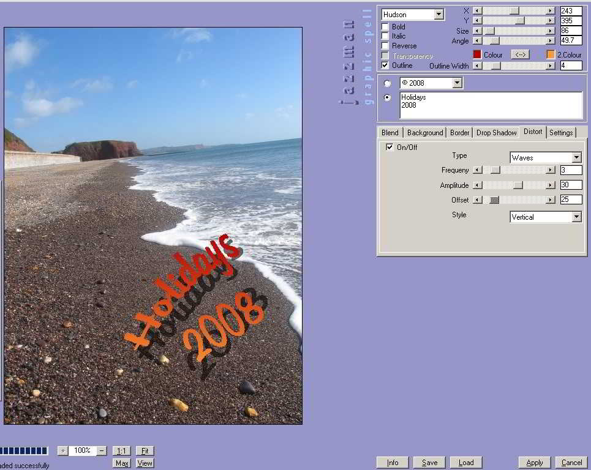Uncheck the Outline checkbox
This screenshot has width=591, height=470.
point(385,65)
